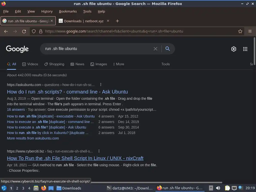Open the search Tools options
This screenshot has width=256, height=192.
[165, 64]
